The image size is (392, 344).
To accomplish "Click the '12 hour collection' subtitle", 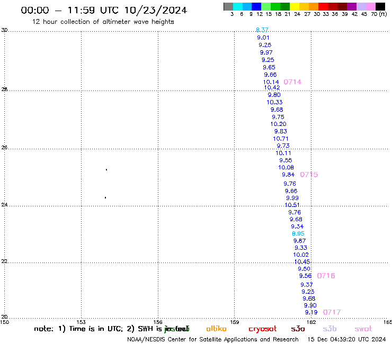I will [x=103, y=22].
